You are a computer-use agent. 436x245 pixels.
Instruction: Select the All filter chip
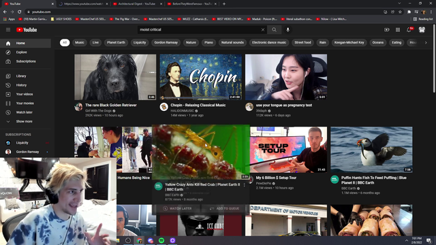tap(65, 42)
